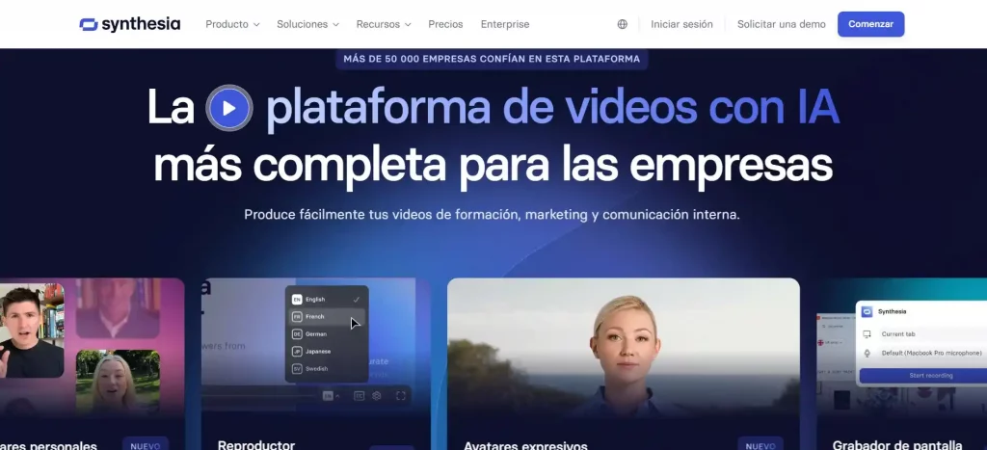987x450 pixels.
Task: Click the Iniciar sesión link
Action: click(x=681, y=24)
